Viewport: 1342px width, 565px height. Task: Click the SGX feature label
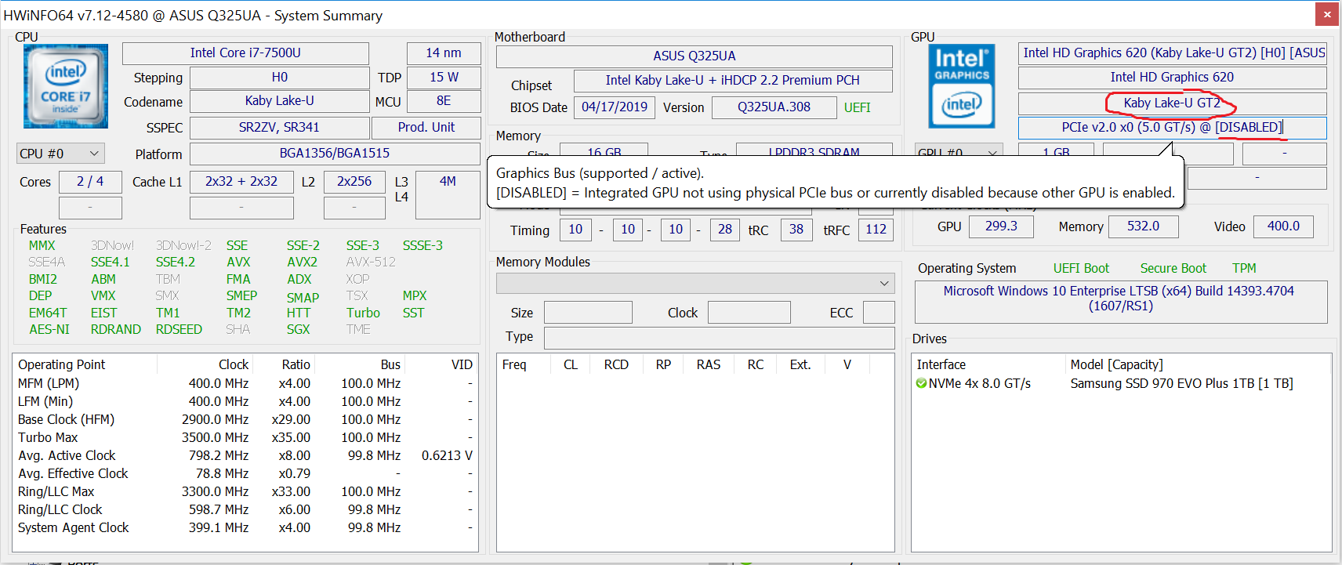point(299,330)
